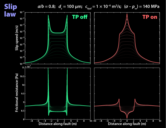
Task: Select the "d_c = 100 µm" parameter text
Action: (68, 6)
